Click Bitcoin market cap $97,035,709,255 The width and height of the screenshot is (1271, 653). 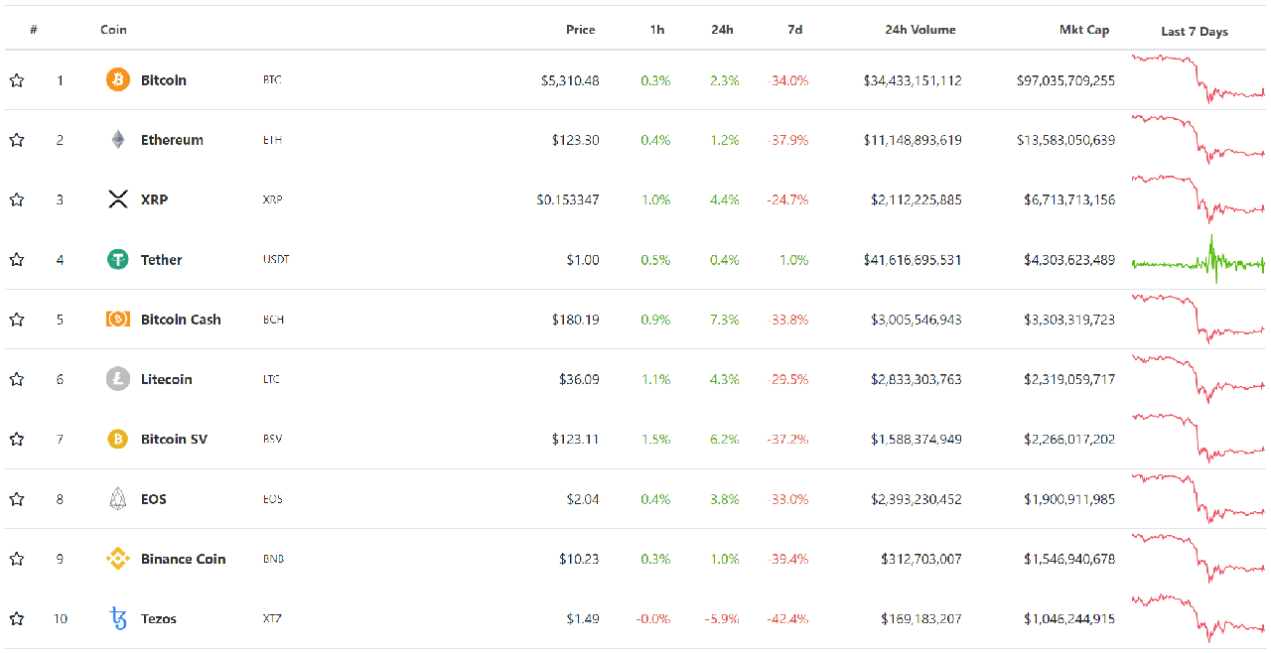click(1065, 80)
